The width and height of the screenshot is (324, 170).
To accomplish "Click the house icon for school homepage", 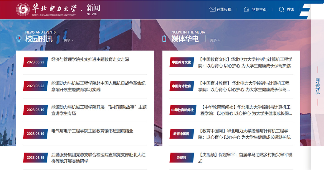I will (246, 9).
